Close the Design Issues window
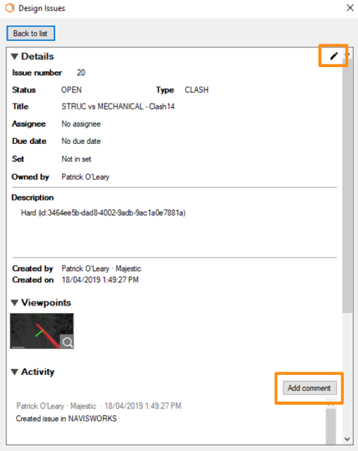This screenshot has width=358, height=451. (350, 8)
